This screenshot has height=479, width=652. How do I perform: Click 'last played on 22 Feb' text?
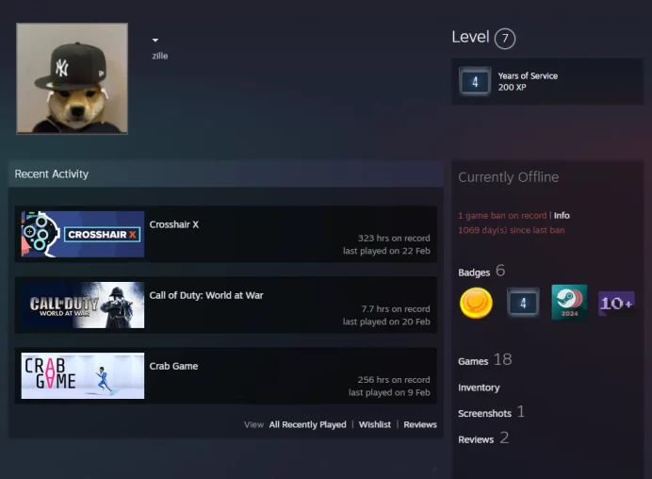(x=386, y=251)
